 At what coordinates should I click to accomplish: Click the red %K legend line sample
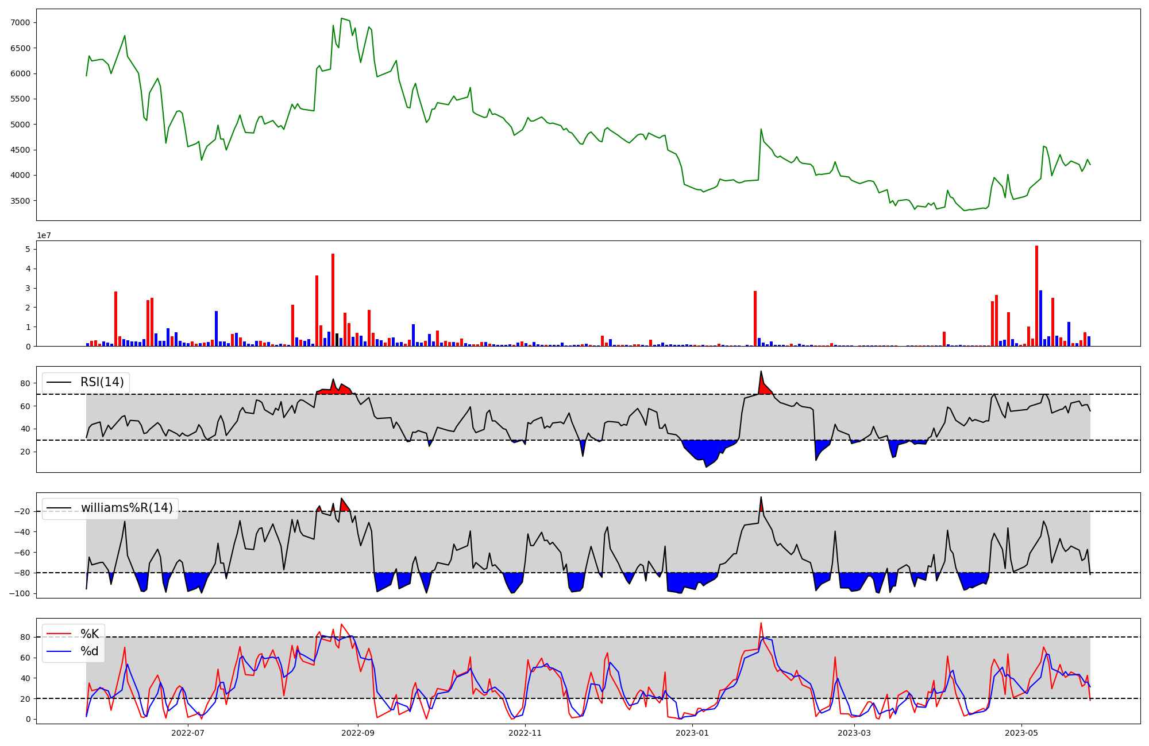point(59,634)
